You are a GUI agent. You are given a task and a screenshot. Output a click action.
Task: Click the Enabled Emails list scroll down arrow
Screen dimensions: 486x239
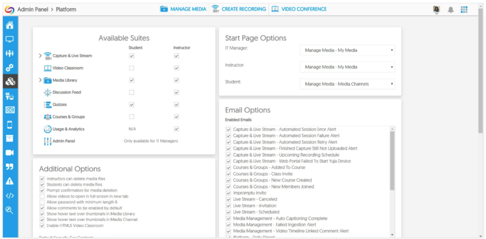point(392,235)
